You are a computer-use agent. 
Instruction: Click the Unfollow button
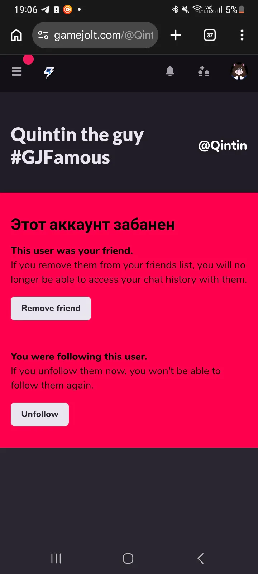pyautogui.click(x=40, y=414)
